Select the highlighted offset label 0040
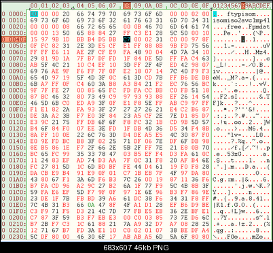The image size is (273, 253). point(14,39)
